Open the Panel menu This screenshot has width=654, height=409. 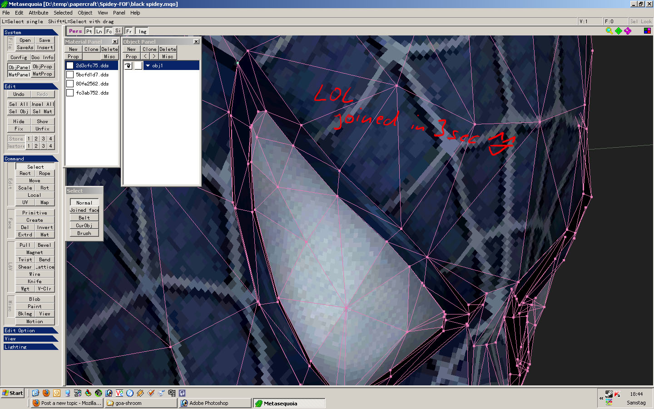point(119,13)
